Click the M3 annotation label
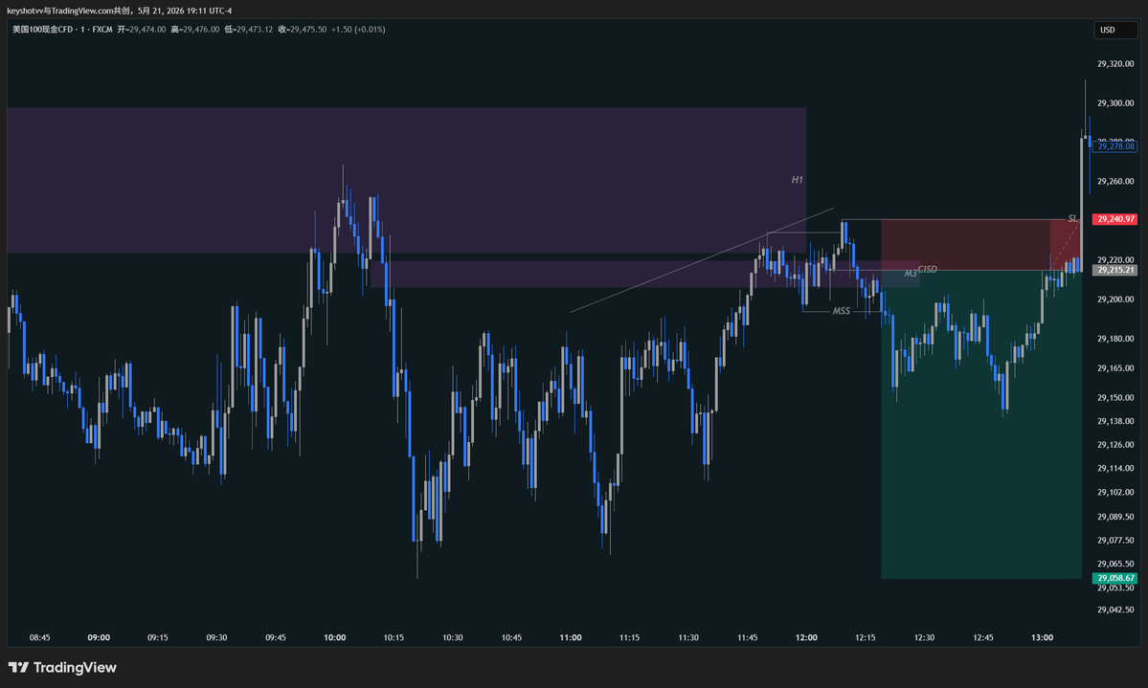Viewport: 1148px width, 688px height. 910,274
